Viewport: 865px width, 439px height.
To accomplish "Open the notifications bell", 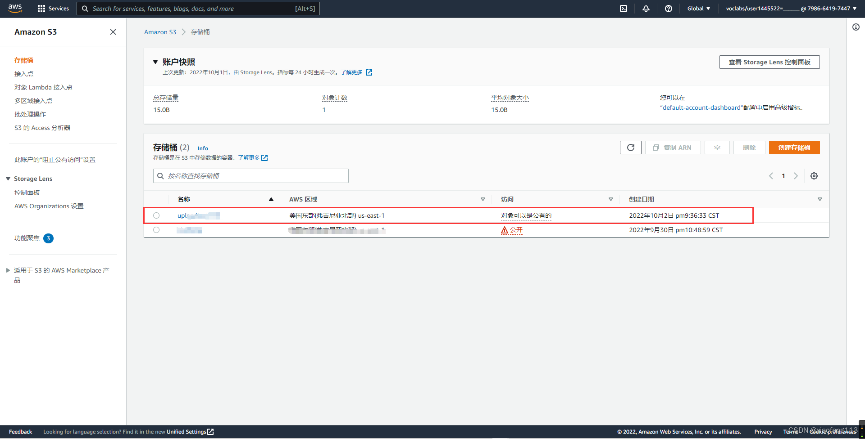I will pyautogui.click(x=646, y=9).
